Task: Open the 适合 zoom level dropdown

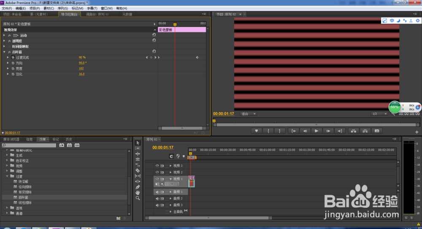Action: (248, 114)
